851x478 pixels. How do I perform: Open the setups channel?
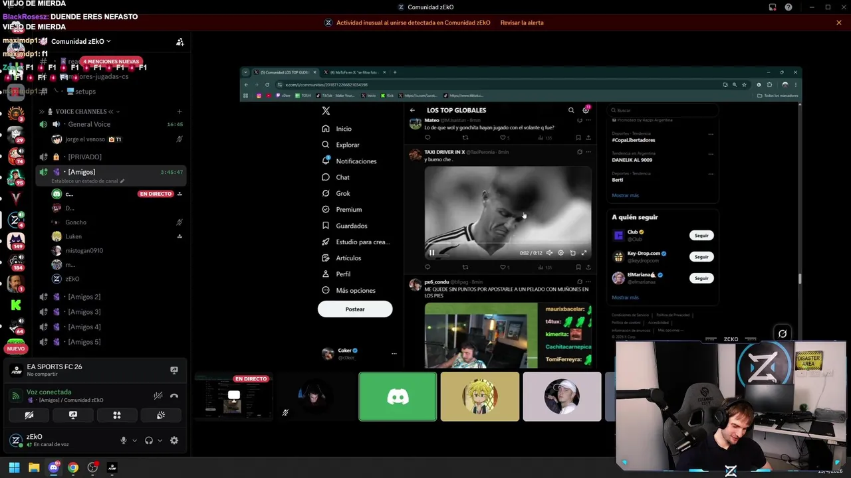pos(85,92)
